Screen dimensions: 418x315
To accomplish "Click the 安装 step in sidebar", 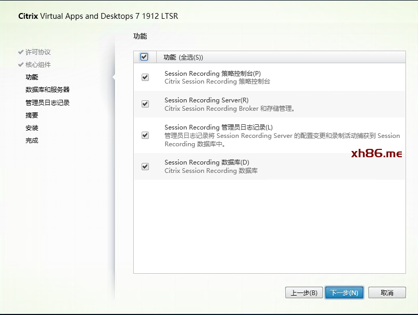I will pyautogui.click(x=32, y=128).
